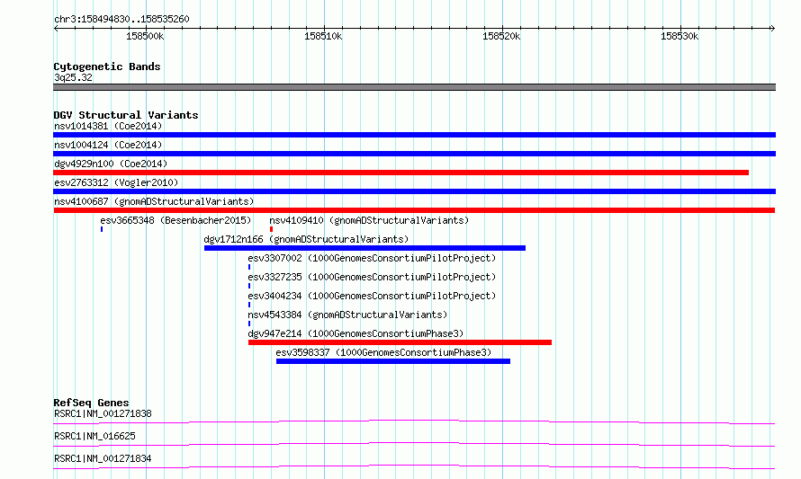801x479 pixels.
Task: Click the esv3404234 small blue marker
Action: [x=249, y=305]
